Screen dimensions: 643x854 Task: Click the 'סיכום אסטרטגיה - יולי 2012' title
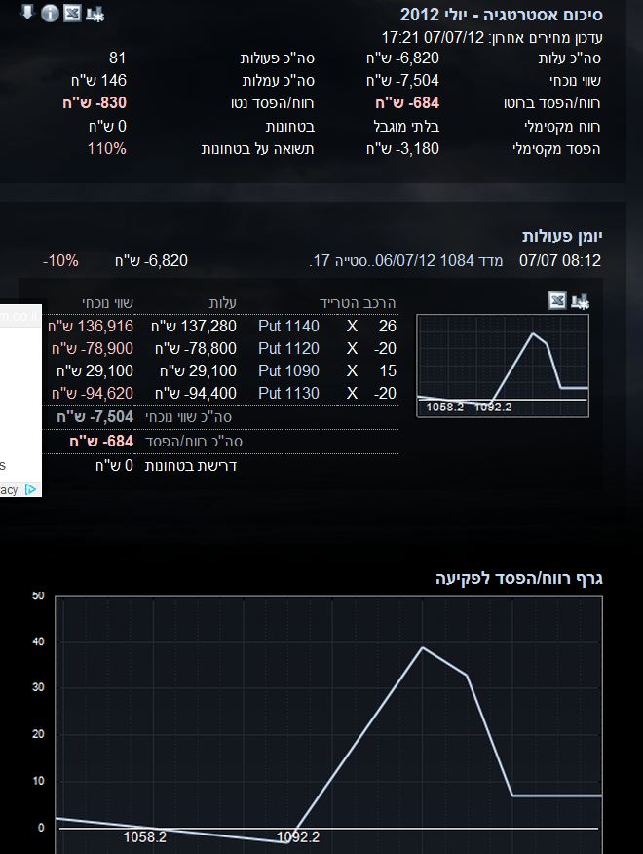[x=501, y=15]
